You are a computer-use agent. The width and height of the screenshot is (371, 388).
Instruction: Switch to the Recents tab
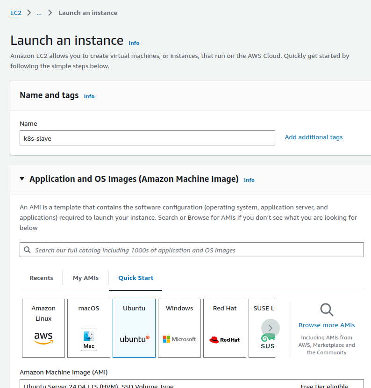click(x=41, y=278)
